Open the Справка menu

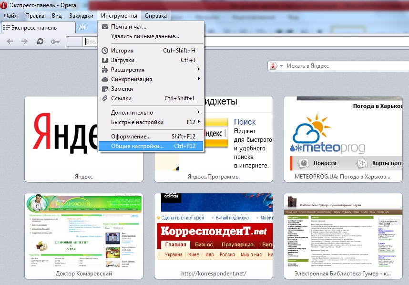click(x=156, y=16)
